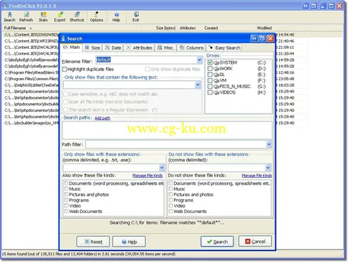Expand the Only show extensions dropdown
Image resolution: width=348 pixels, height=262 pixels.
tap(162, 168)
